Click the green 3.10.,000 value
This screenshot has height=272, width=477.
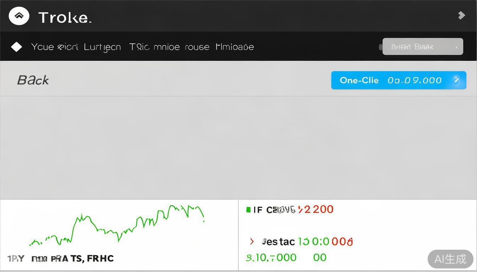271,257
